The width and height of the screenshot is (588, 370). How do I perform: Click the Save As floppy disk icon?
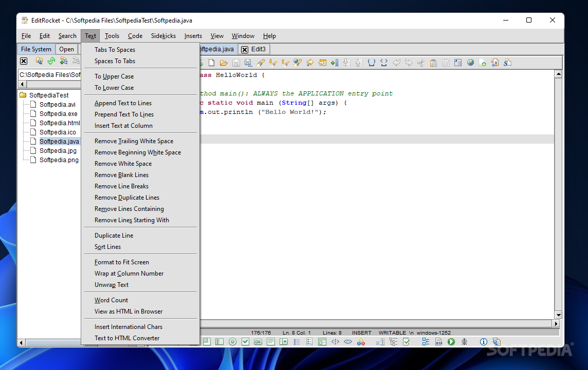(x=248, y=63)
